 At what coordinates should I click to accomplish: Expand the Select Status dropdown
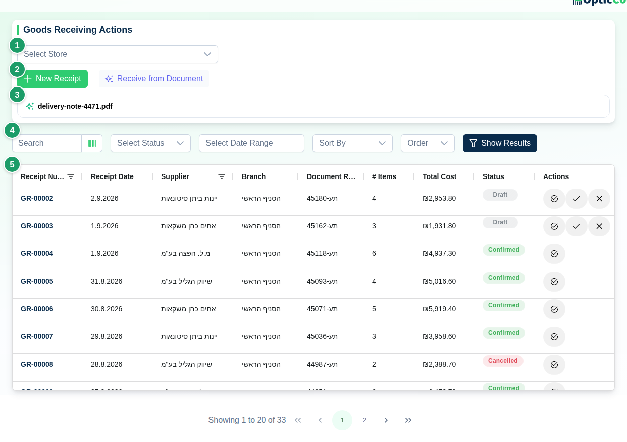151,143
